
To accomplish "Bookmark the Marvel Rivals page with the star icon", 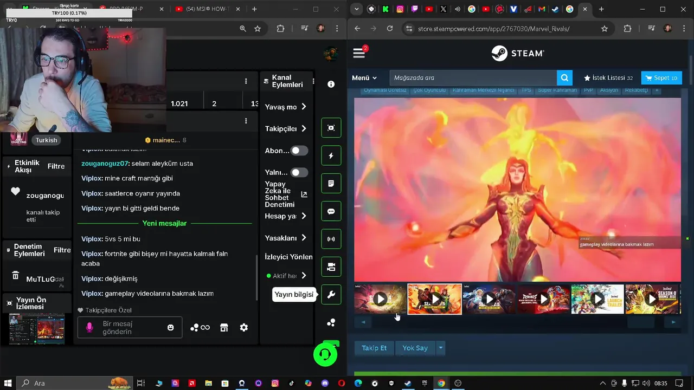I will pyautogui.click(x=605, y=29).
